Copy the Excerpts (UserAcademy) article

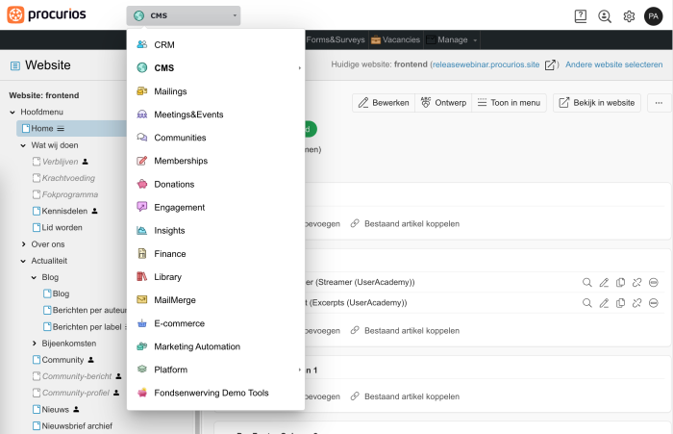620,303
